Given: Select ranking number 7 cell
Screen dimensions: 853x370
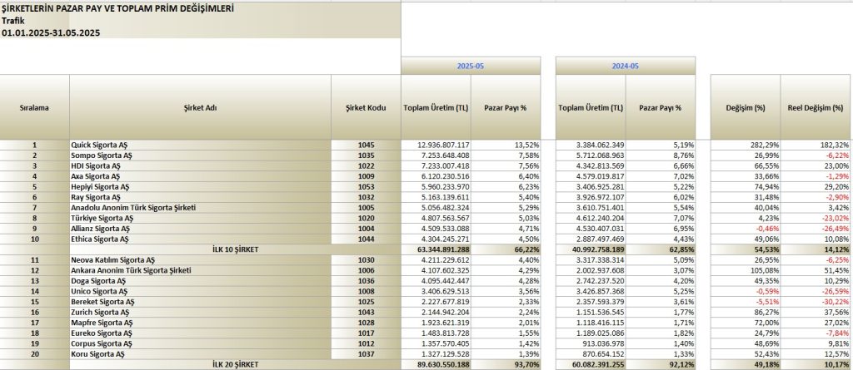Looking at the screenshot, I should coord(35,208).
